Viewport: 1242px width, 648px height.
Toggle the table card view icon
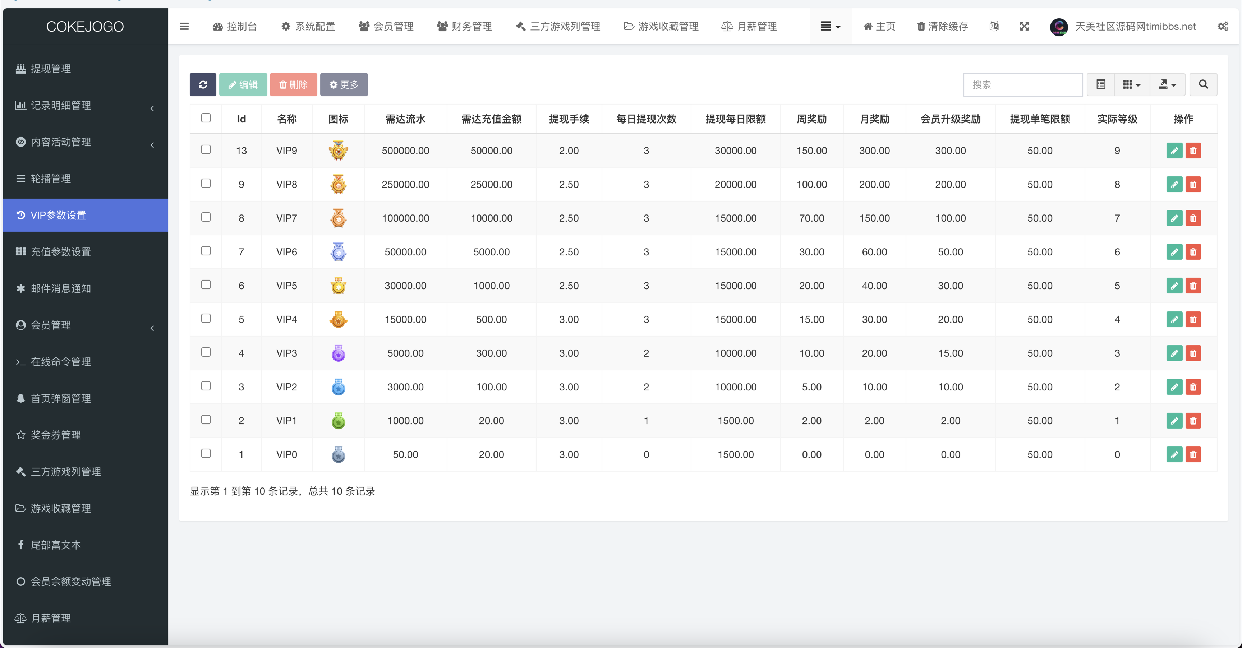(x=1101, y=85)
